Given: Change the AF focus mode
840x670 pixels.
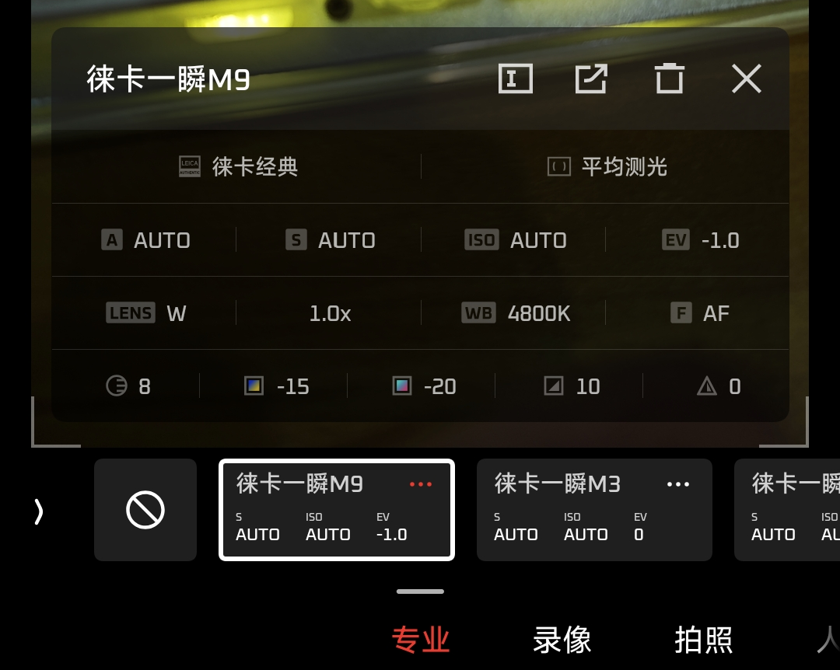Looking at the screenshot, I should click(x=700, y=312).
